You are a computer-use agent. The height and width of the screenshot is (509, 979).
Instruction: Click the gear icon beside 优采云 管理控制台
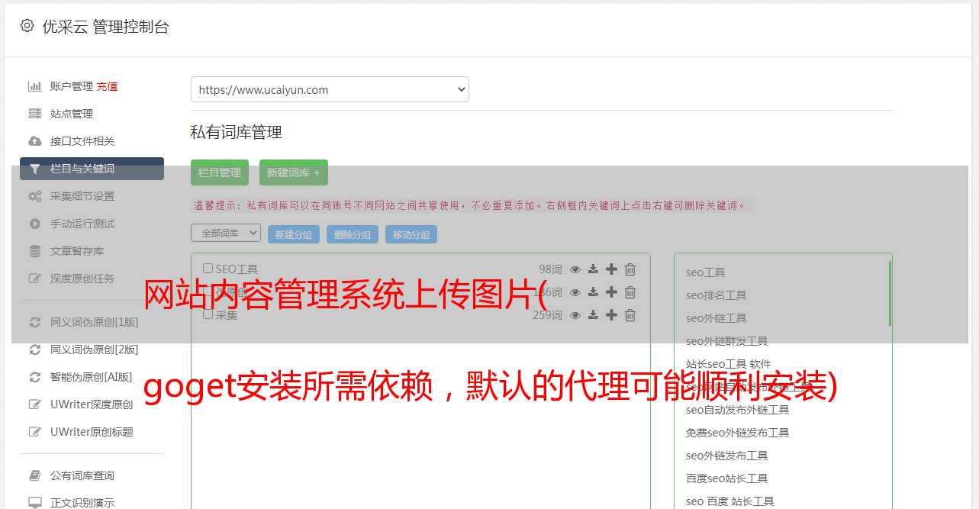tap(27, 26)
